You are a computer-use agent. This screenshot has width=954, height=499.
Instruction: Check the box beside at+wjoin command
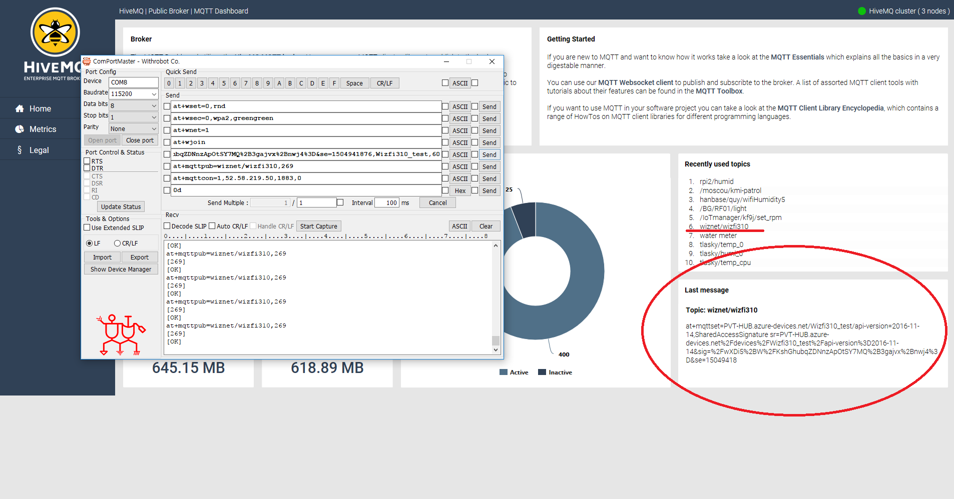click(167, 142)
